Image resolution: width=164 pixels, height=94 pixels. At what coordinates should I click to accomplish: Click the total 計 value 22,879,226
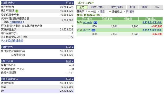click(66, 91)
